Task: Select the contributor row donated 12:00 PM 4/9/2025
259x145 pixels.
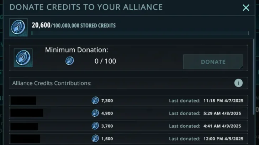Action: (x=128, y=139)
